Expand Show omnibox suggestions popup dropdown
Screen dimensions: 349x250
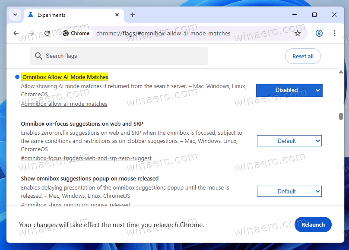click(289, 191)
